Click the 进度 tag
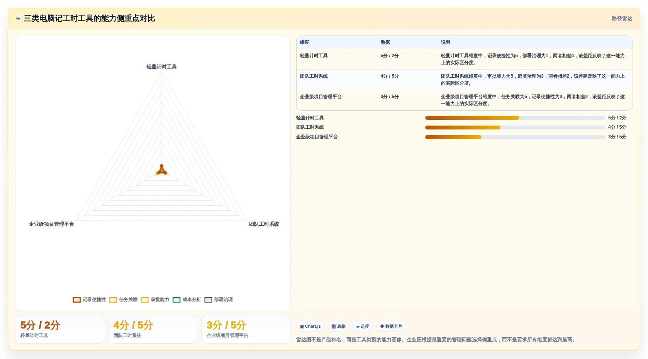This screenshot has width=648, height=359. [x=363, y=327]
